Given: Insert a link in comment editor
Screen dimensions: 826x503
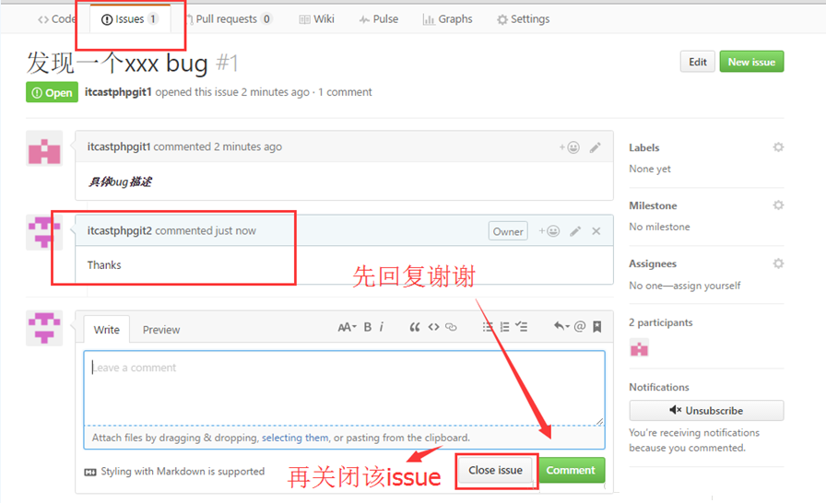Looking at the screenshot, I should pyautogui.click(x=451, y=327).
